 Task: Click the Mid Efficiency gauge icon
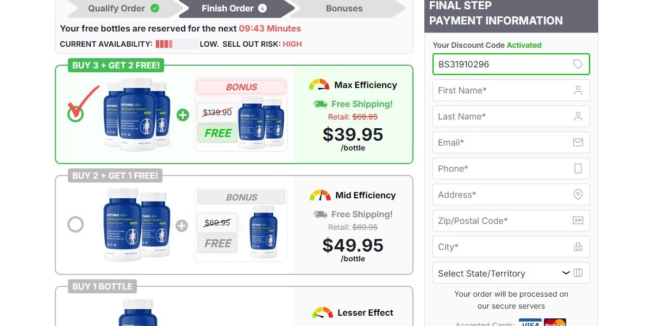pyautogui.click(x=320, y=195)
